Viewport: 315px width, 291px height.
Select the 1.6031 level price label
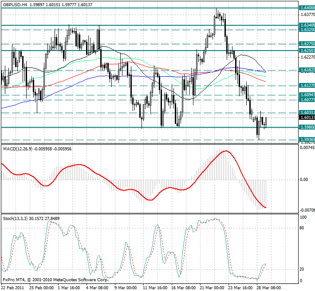[307, 112]
